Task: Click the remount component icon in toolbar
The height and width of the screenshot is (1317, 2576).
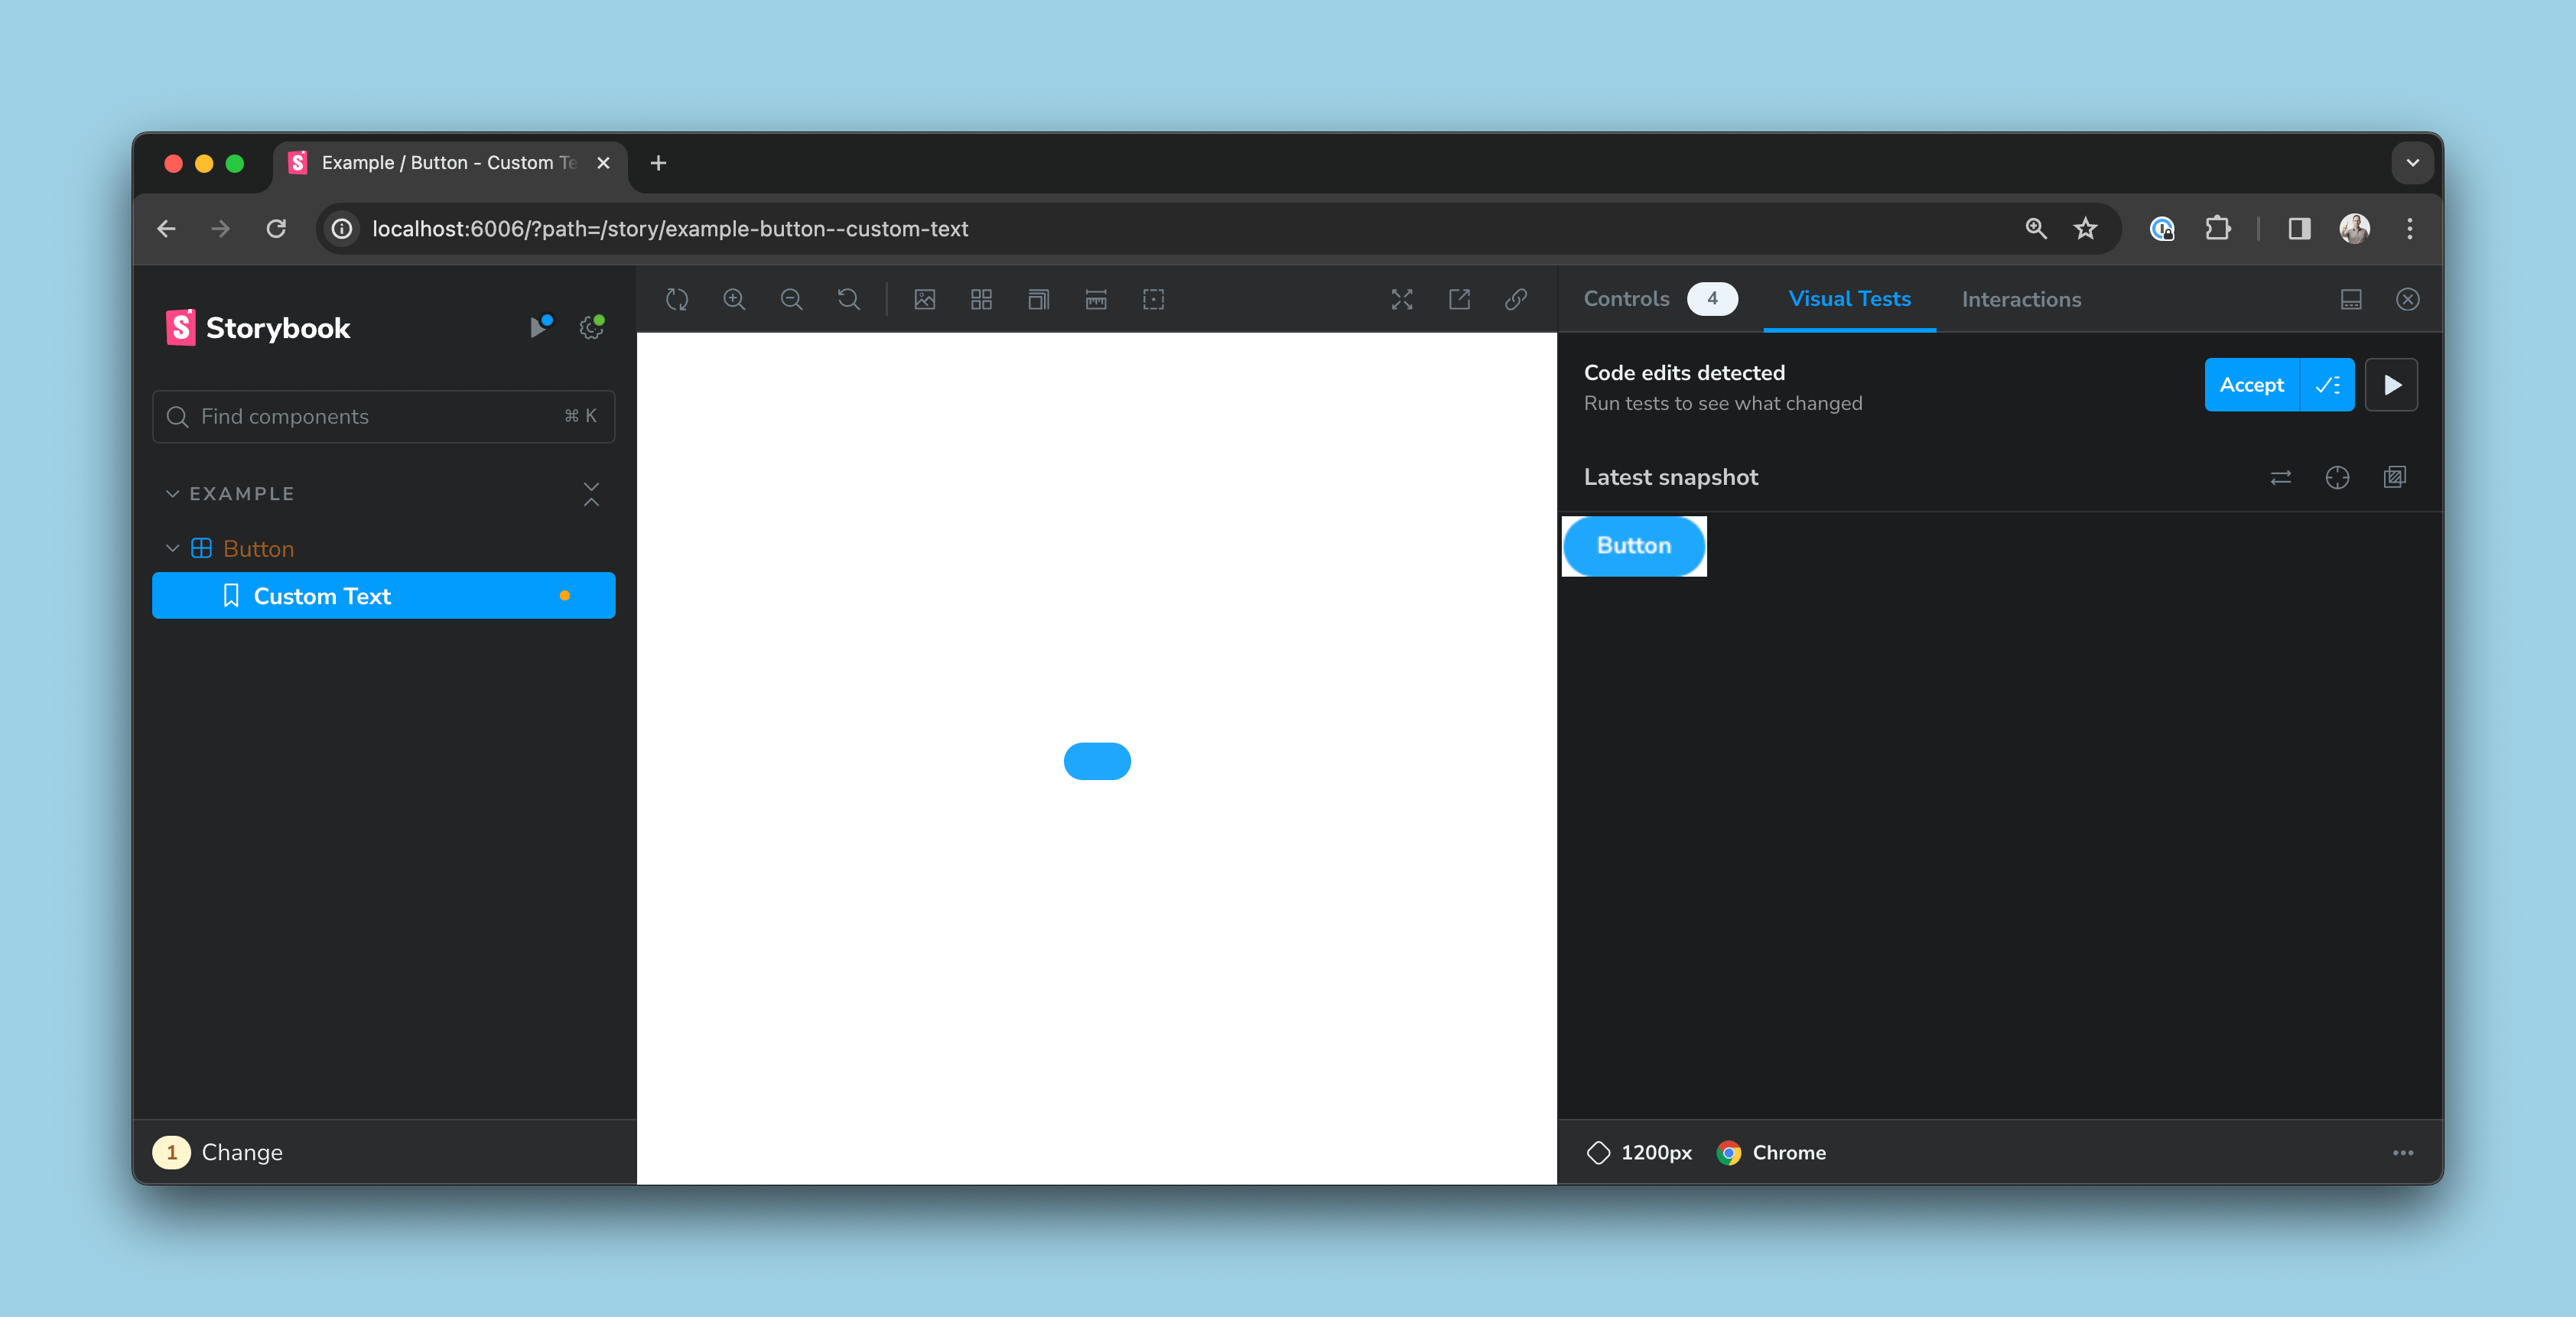Action: click(677, 299)
